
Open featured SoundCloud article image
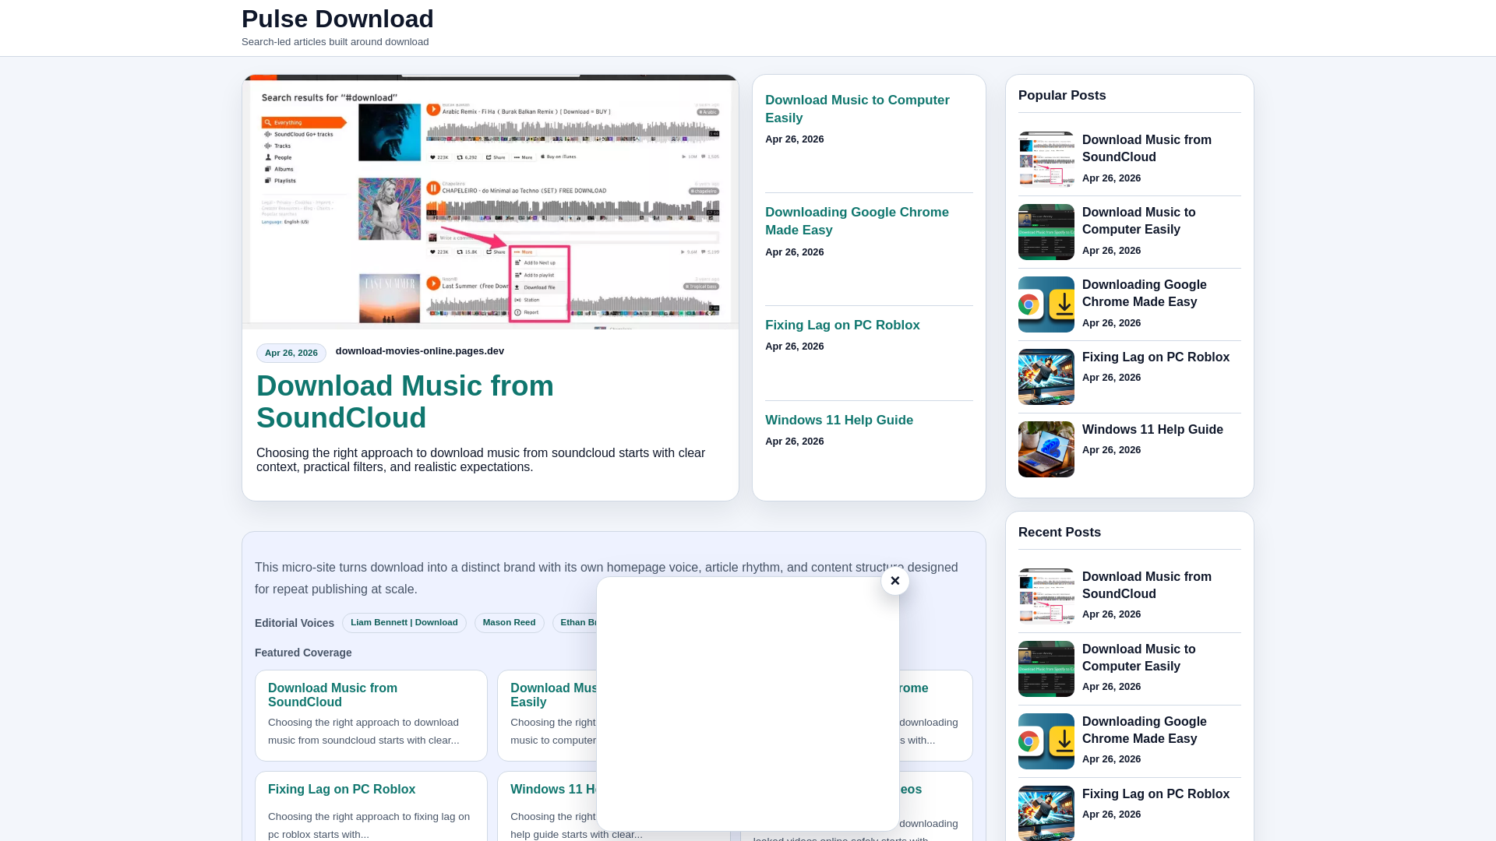coord(490,202)
